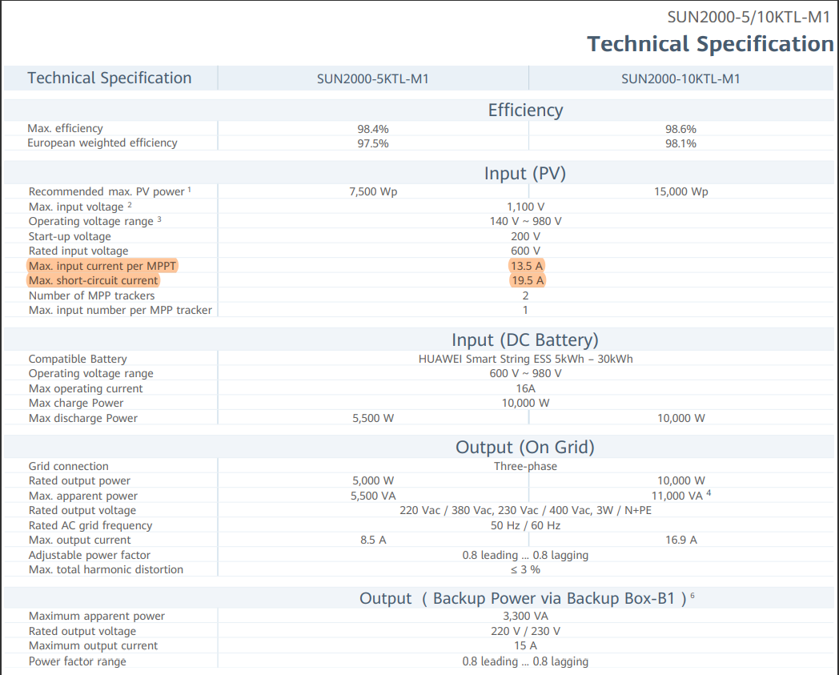Click highlighted Max. input current per MPPT label
This screenshot has width=839, height=675.
coord(101,266)
